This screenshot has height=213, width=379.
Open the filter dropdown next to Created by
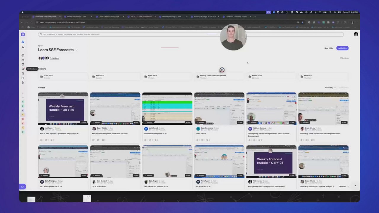pos(344,88)
